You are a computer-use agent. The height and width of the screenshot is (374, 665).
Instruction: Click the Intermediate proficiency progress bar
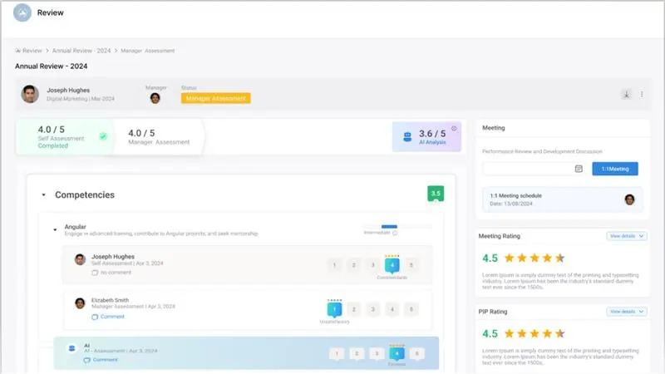pyautogui.click(x=397, y=226)
